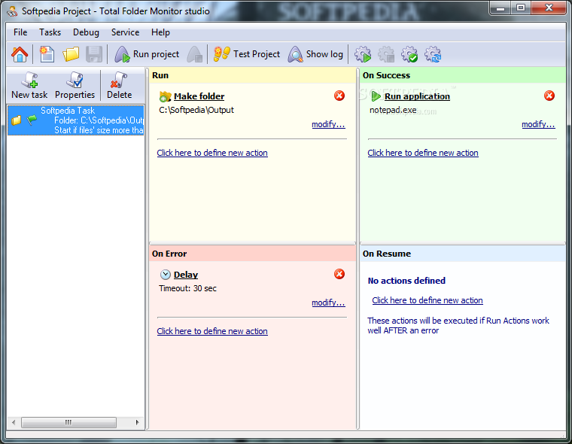Click the right scroll arrow of task list

tap(137, 422)
